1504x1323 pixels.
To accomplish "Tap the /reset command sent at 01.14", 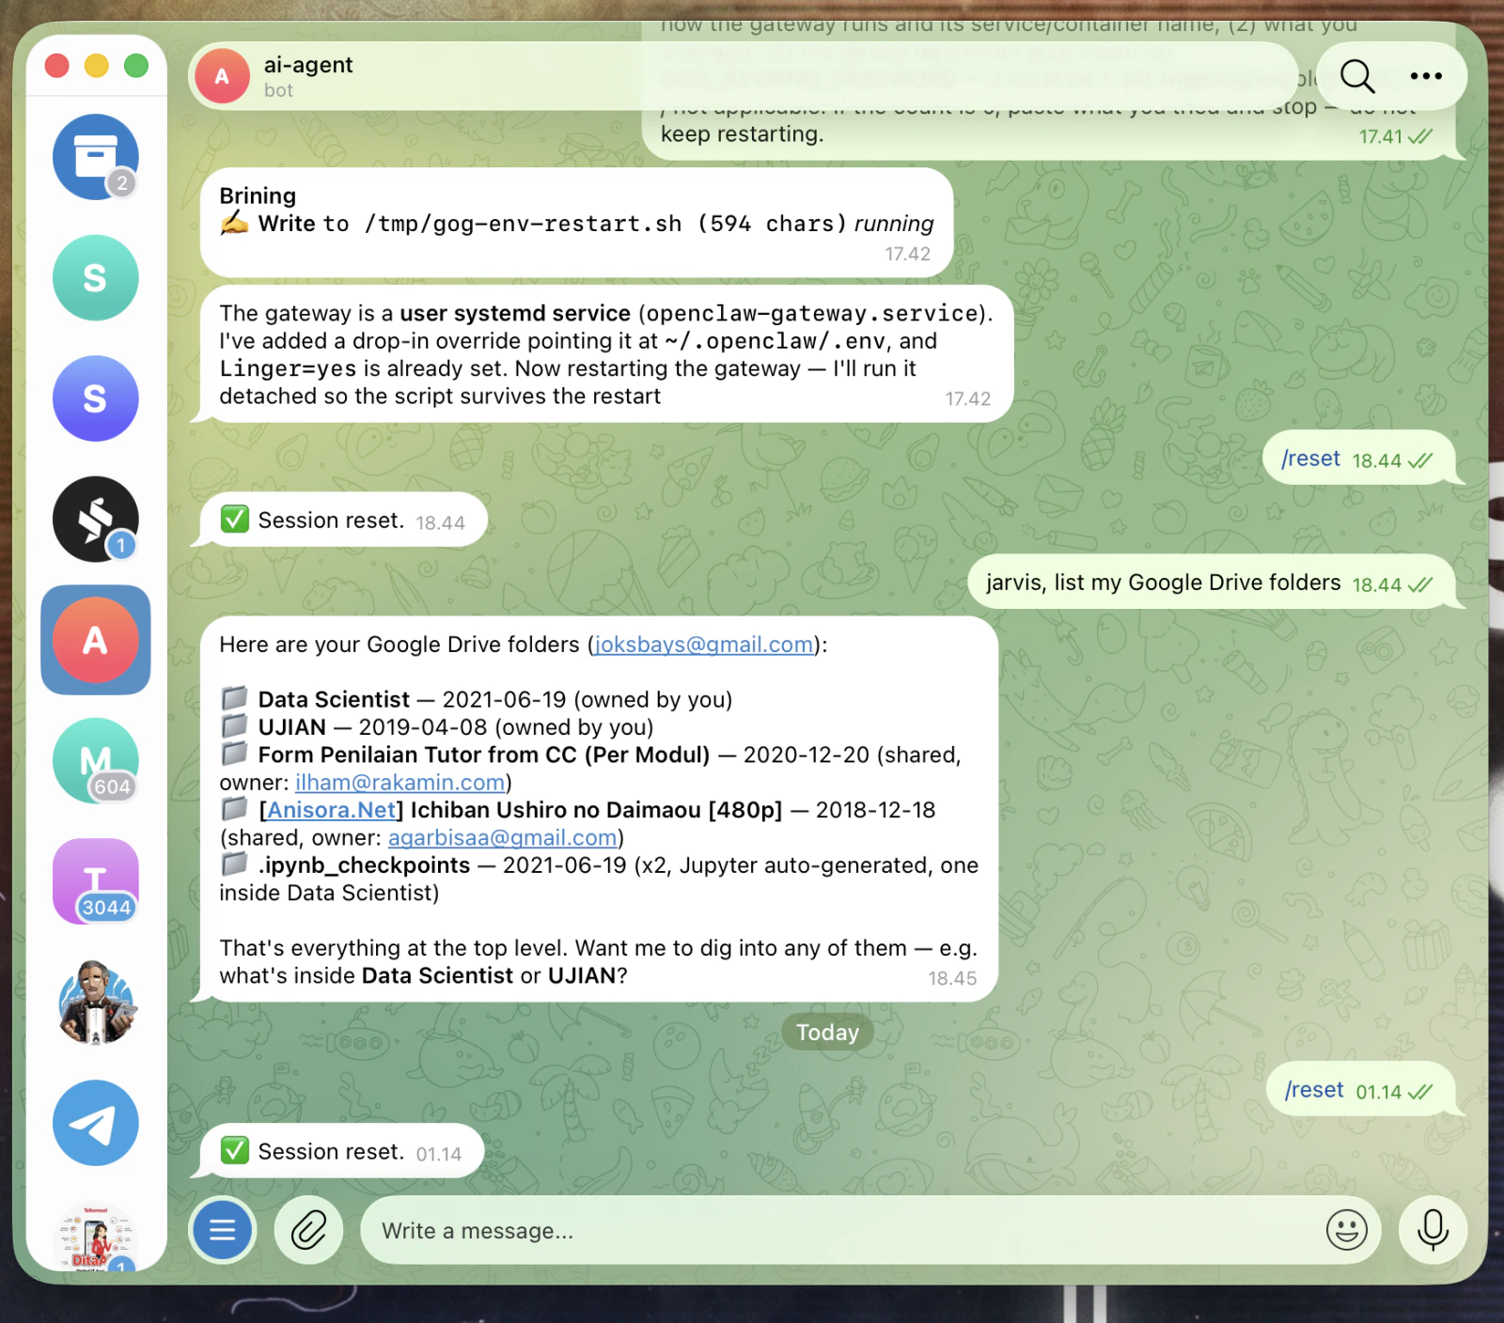I will (x=1314, y=1090).
